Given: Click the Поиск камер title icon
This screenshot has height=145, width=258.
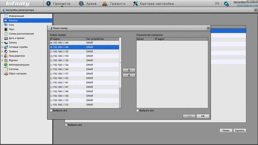Looking at the screenshot, I should (50, 28).
